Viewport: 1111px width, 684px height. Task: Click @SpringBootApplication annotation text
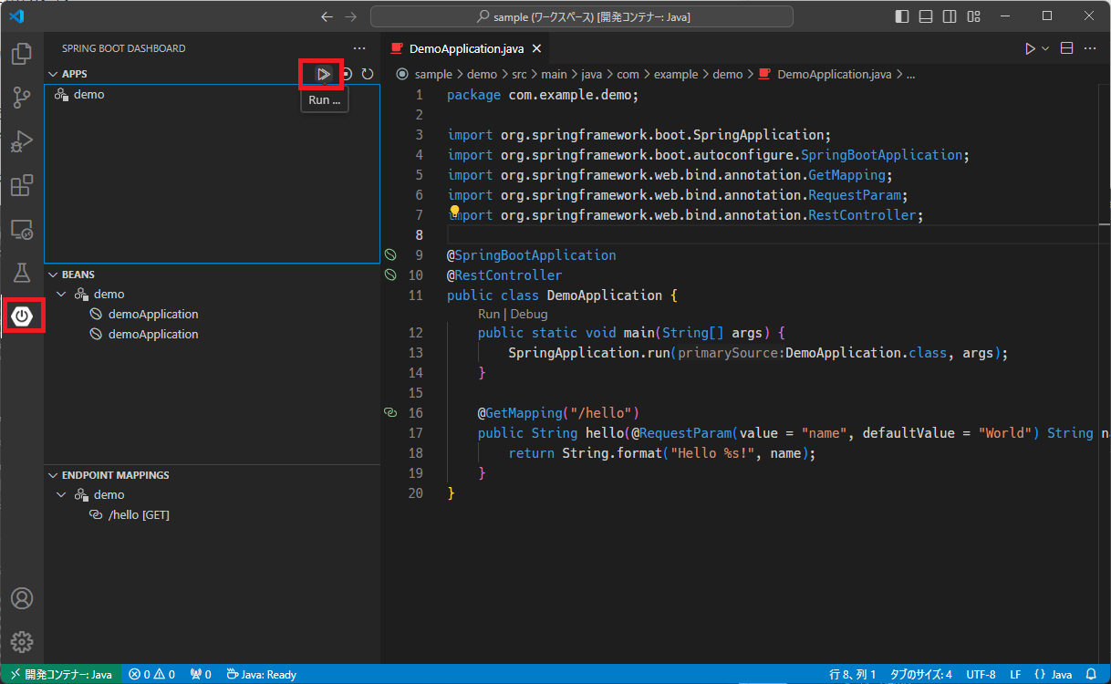532,254
